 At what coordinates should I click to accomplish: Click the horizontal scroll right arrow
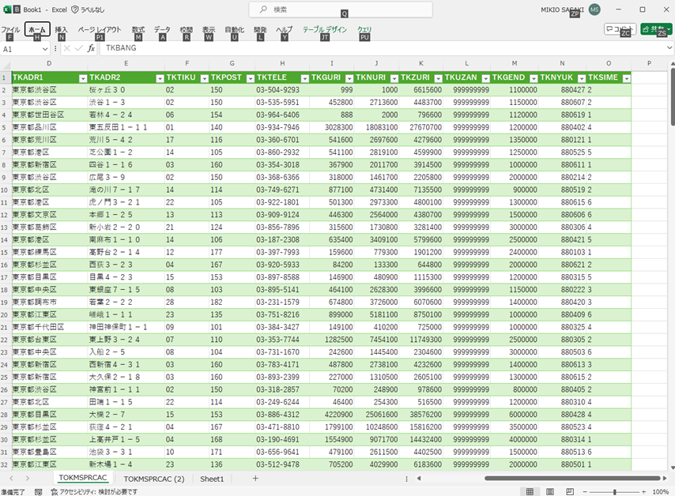click(x=665, y=478)
